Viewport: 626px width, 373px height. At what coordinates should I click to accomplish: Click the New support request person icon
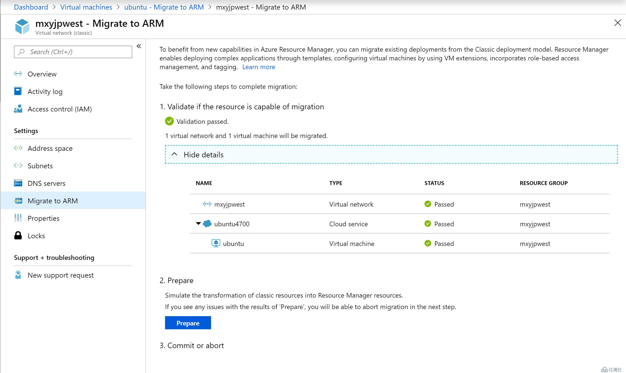18,275
